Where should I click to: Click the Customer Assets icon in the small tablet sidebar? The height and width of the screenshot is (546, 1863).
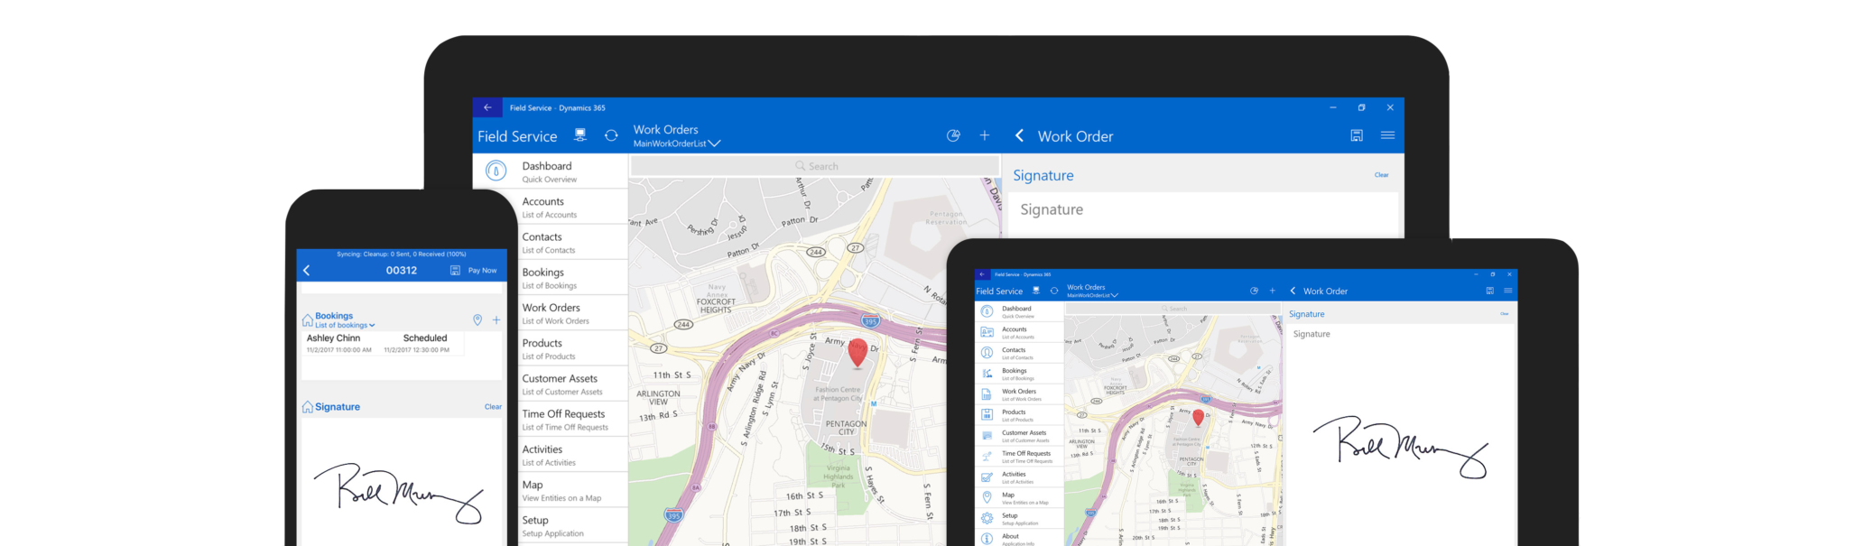pyautogui.click(x=987, y=436)
